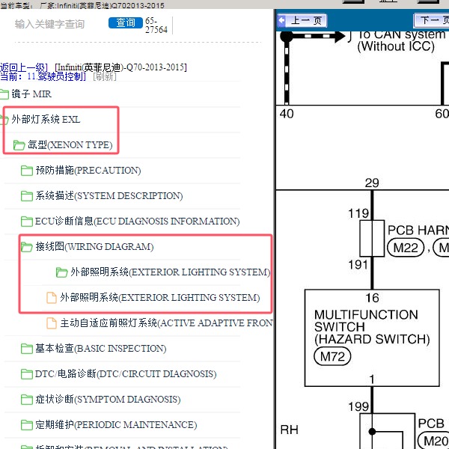This screenshot has height=449, width=449.
Task: Select the 接线图(WIRING DIAGRAM) label
Action: (x=94, y=246)
